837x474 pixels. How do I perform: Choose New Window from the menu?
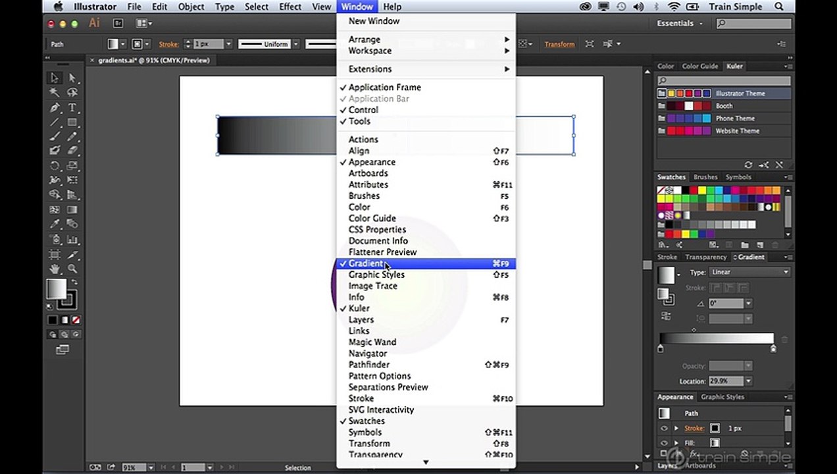[x=426, y=21]
